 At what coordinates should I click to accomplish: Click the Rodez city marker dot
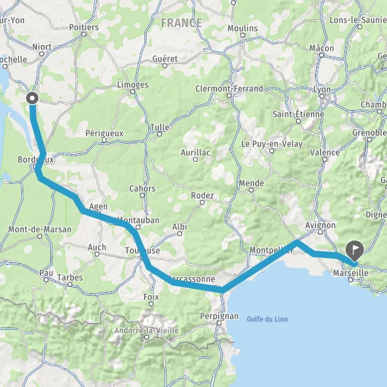point(202,203)
